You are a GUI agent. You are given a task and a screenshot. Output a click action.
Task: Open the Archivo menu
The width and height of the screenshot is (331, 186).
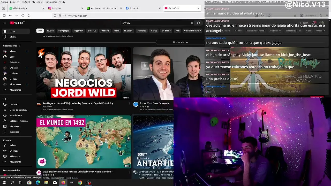click(x=4, y=2)
